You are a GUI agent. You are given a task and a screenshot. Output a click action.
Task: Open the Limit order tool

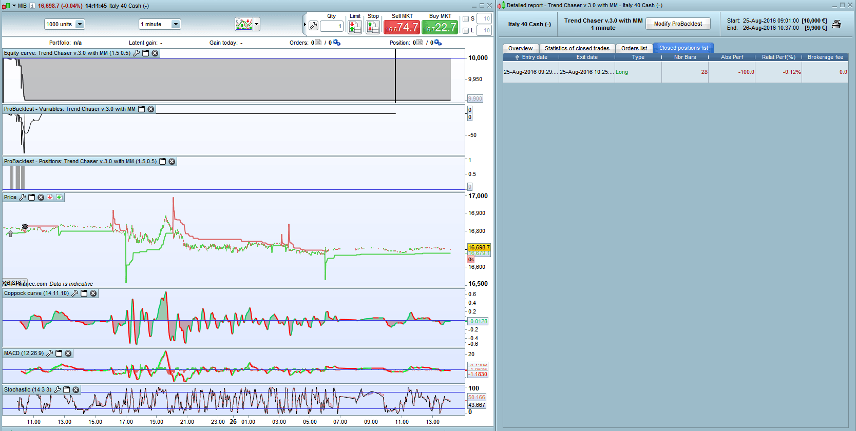point(355,27)
